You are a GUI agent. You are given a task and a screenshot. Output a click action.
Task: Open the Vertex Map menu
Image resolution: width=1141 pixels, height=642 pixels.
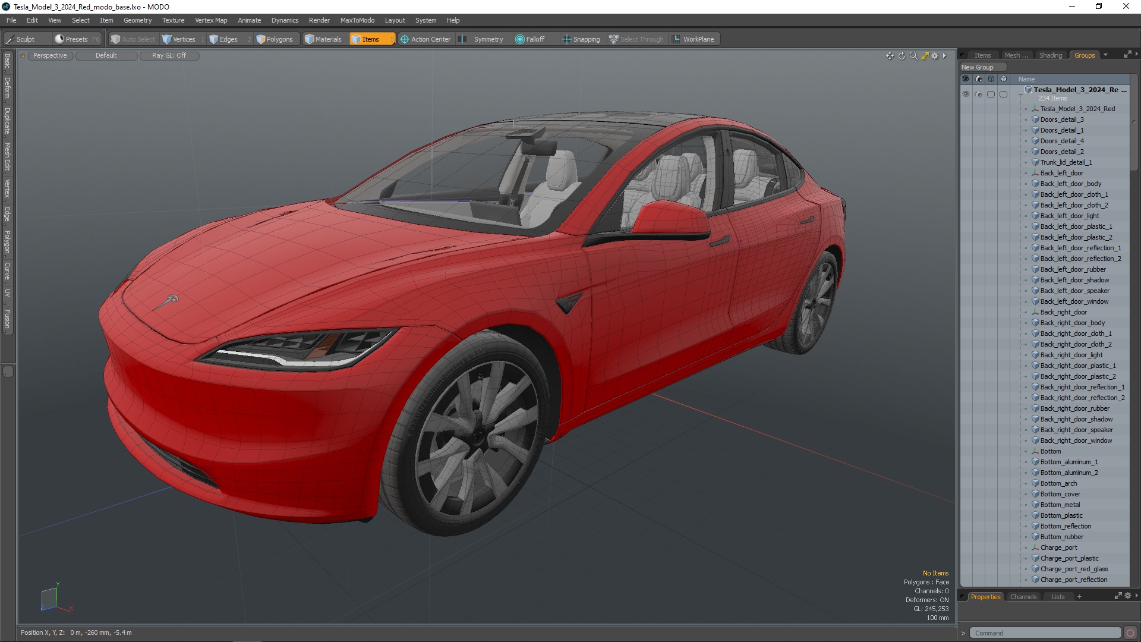(x=211, y=20)
